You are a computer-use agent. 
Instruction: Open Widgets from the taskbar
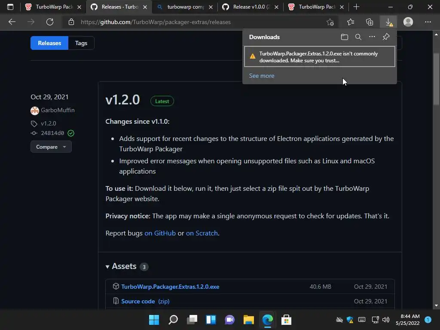211,320
